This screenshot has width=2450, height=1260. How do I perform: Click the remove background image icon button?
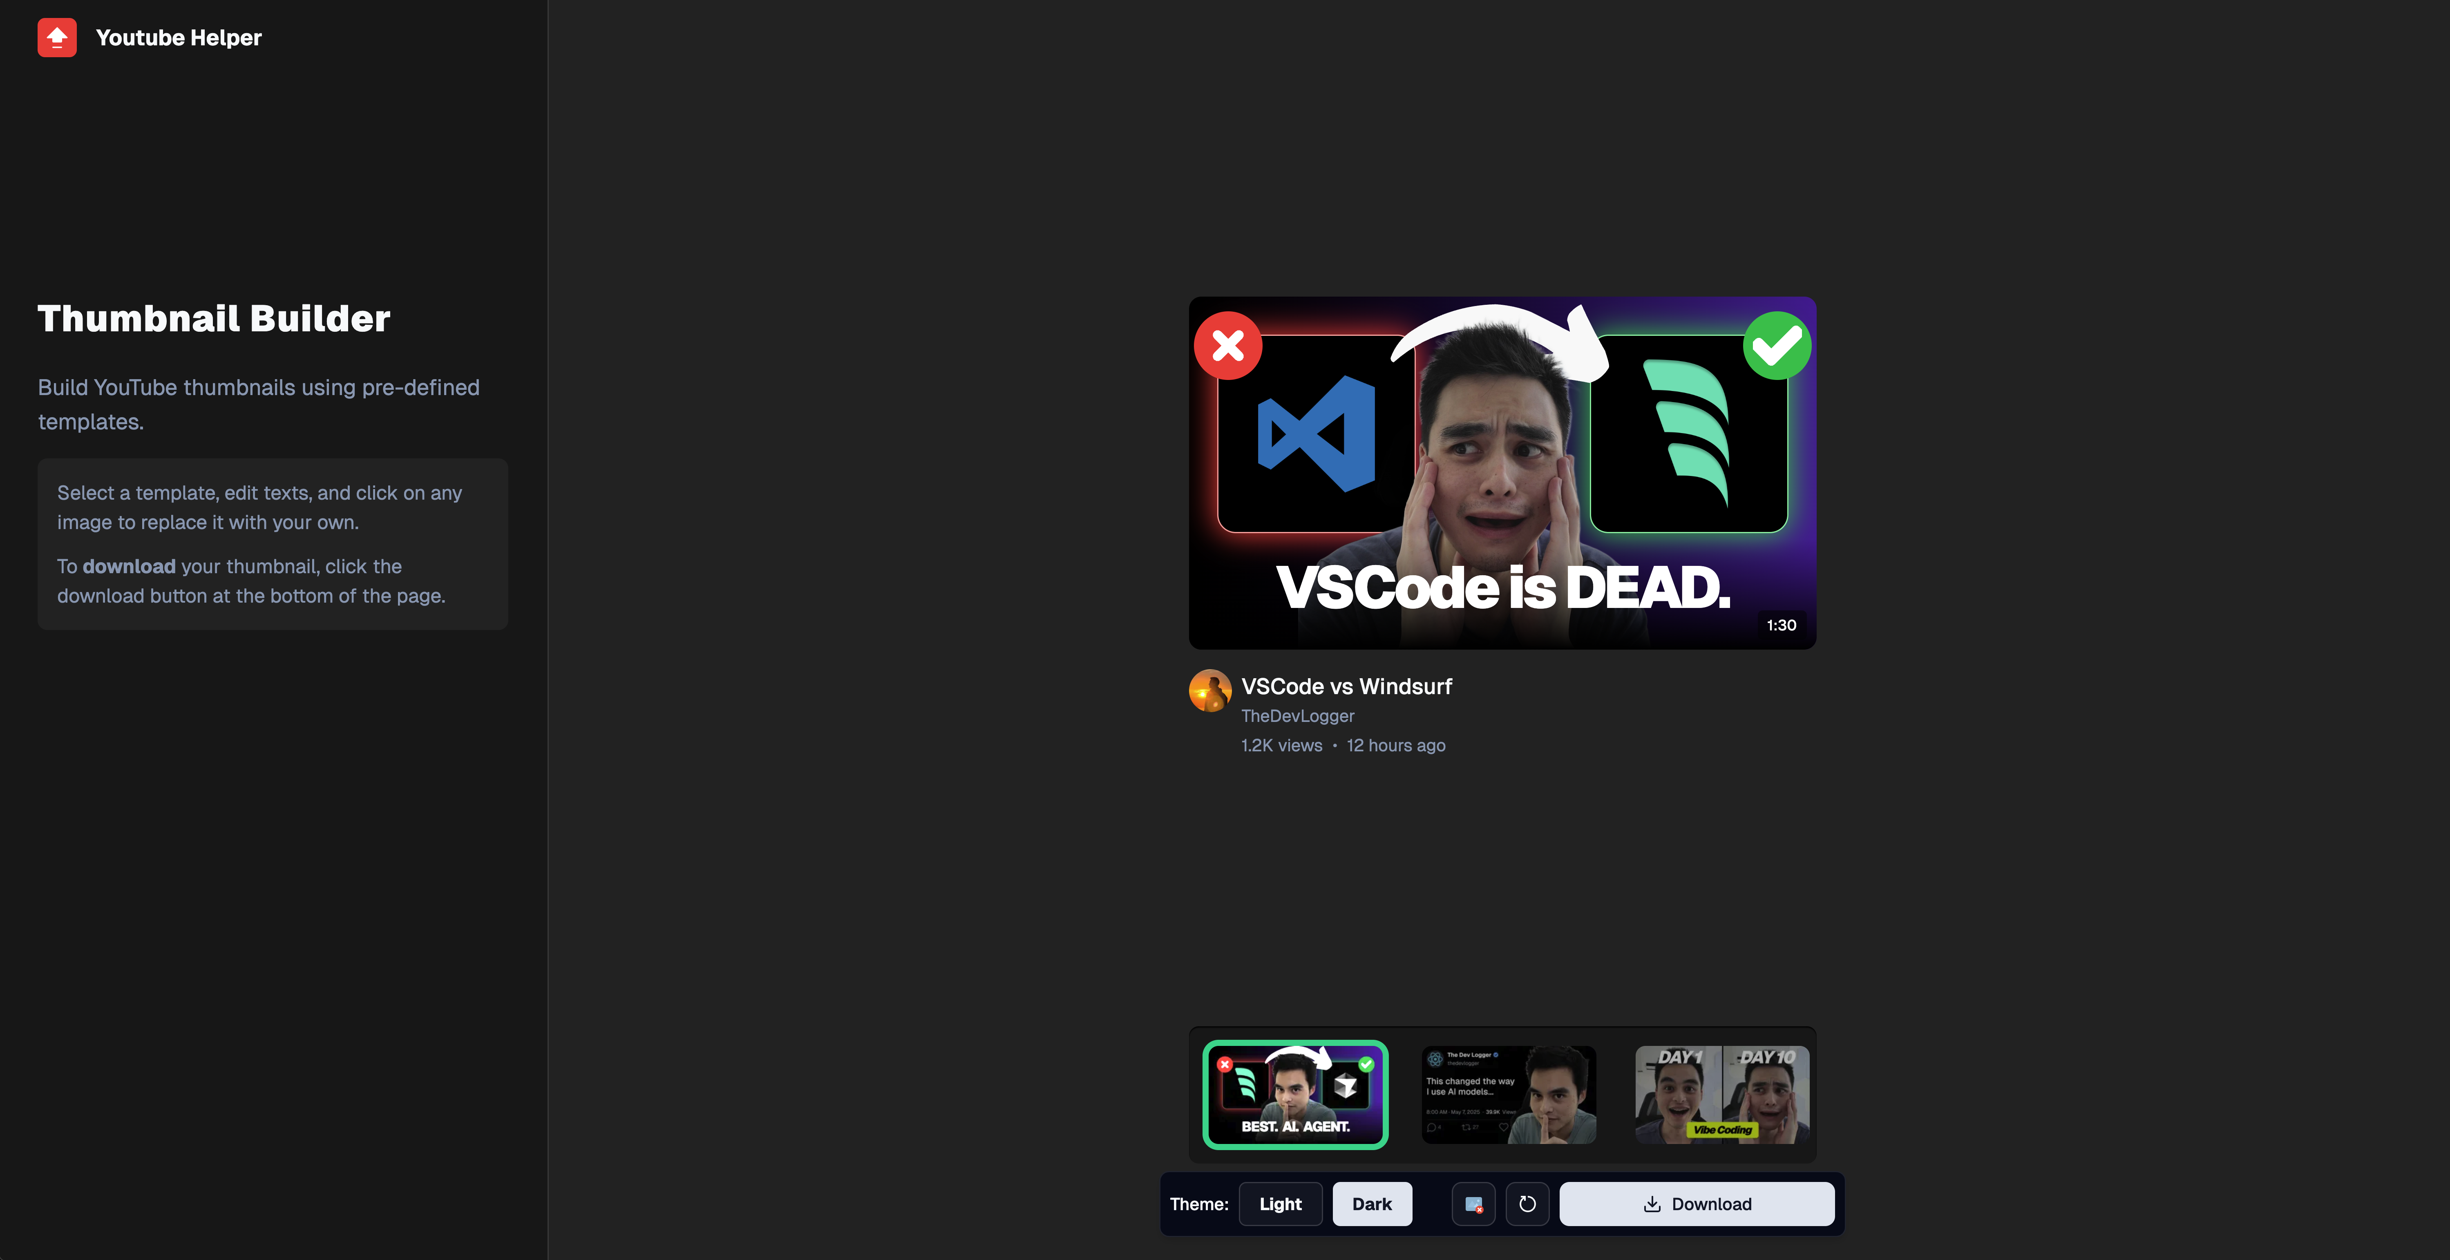(x=1473, y=1204)
